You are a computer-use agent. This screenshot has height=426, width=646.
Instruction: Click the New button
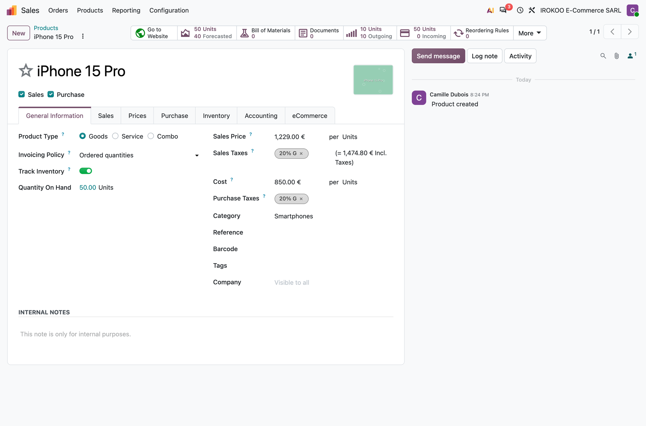[x=19, y=33]
